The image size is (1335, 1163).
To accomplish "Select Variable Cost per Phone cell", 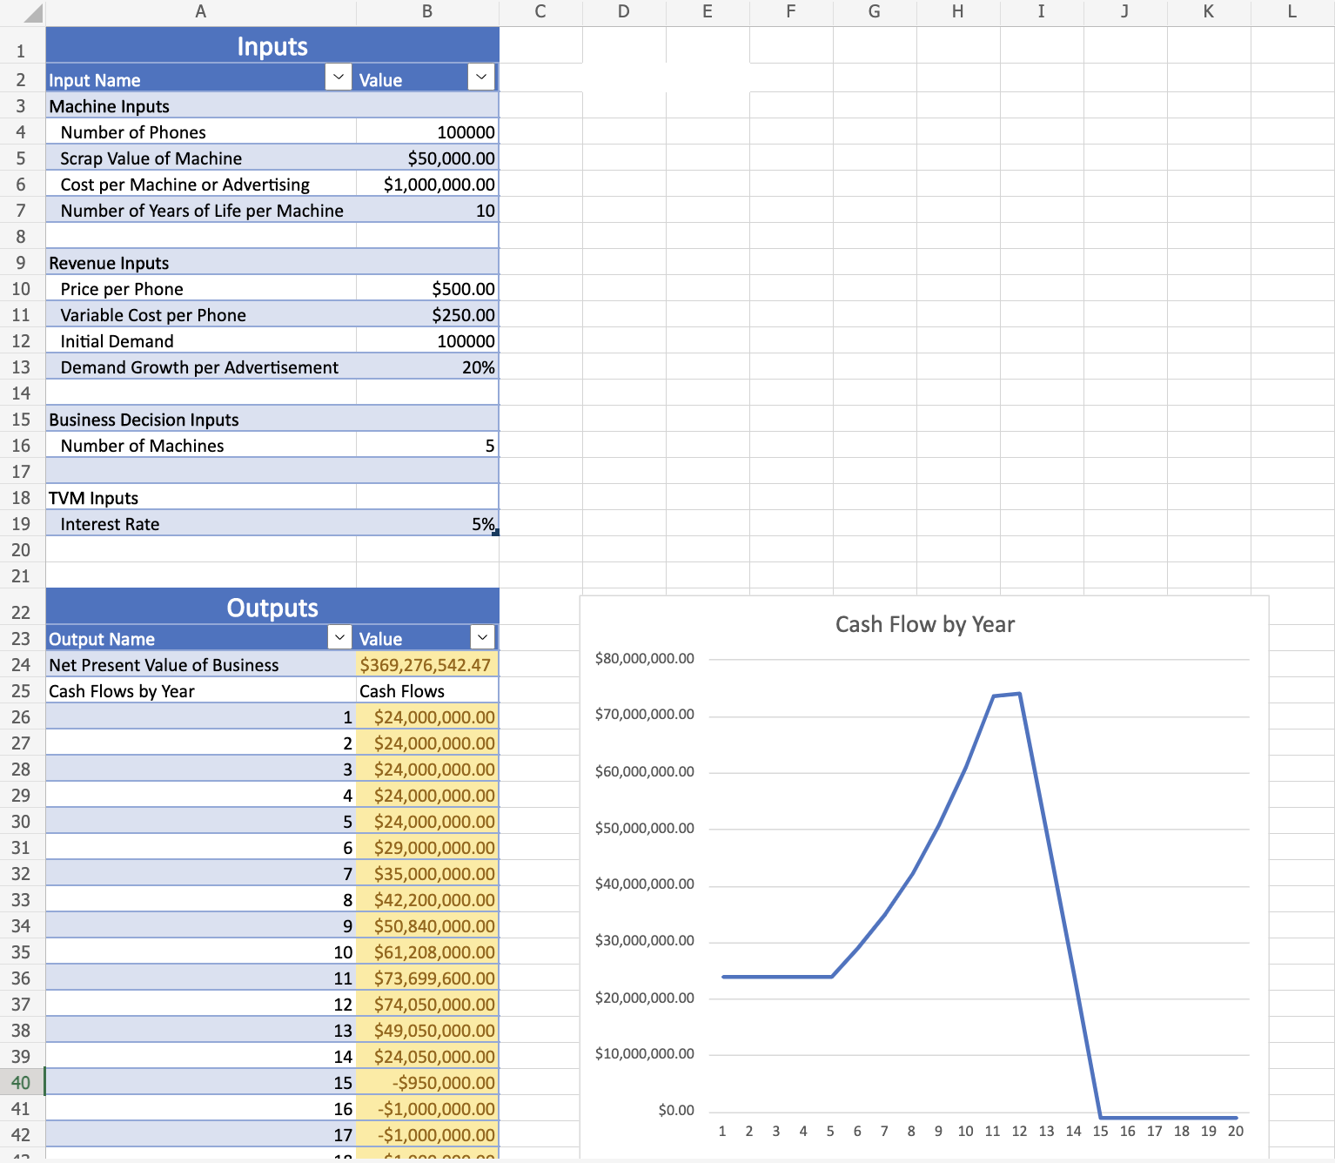I will point(201,314).
